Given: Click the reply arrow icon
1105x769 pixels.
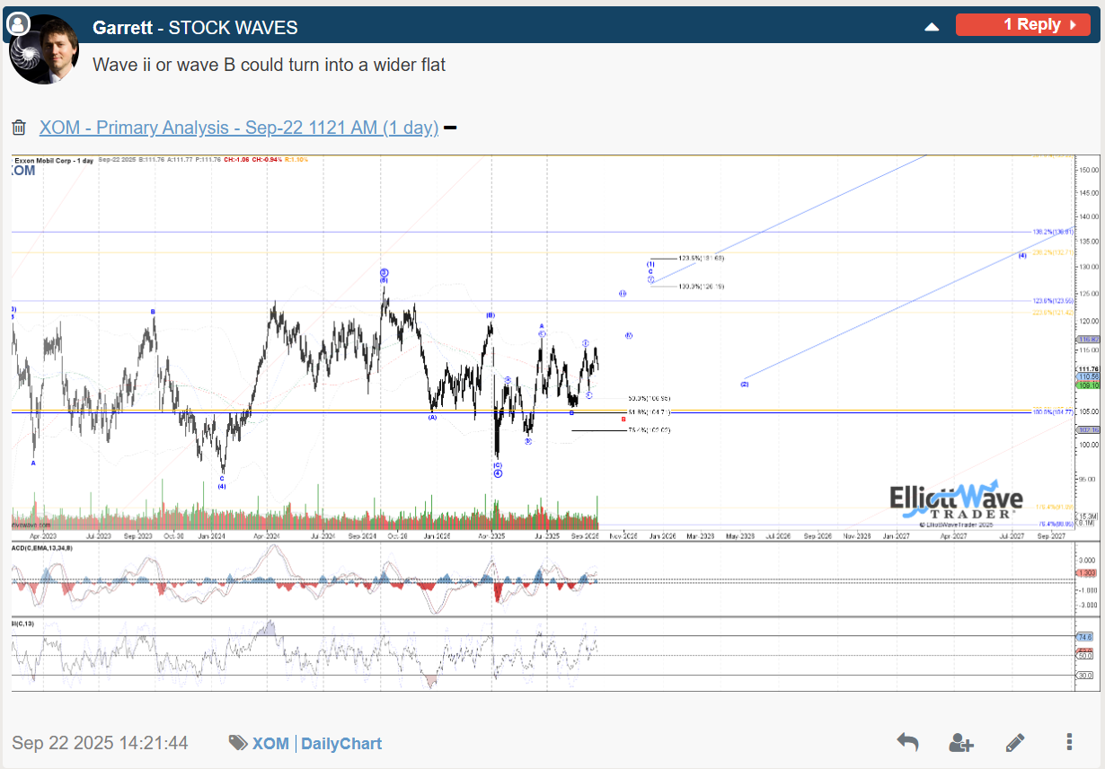Looking at the screenshot, I should tap(907, 742).
